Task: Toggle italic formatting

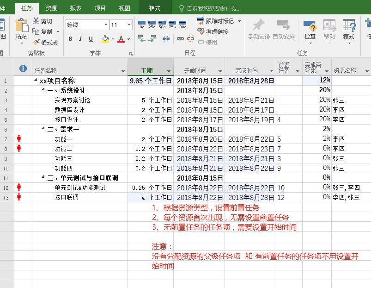Action: (80, 39)
